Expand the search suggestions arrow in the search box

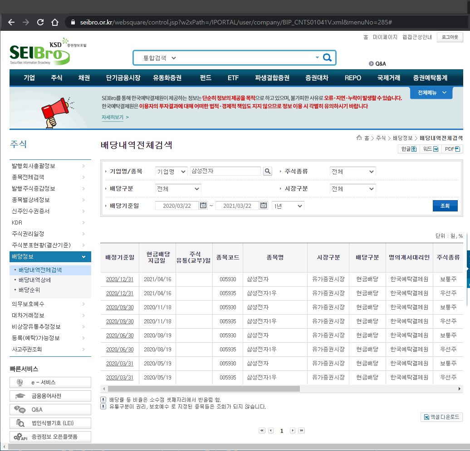tap(317, 58)
